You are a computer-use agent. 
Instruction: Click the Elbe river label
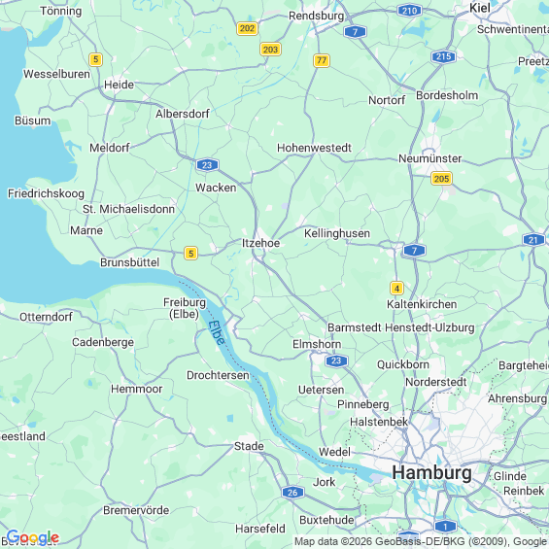(216, 332)
